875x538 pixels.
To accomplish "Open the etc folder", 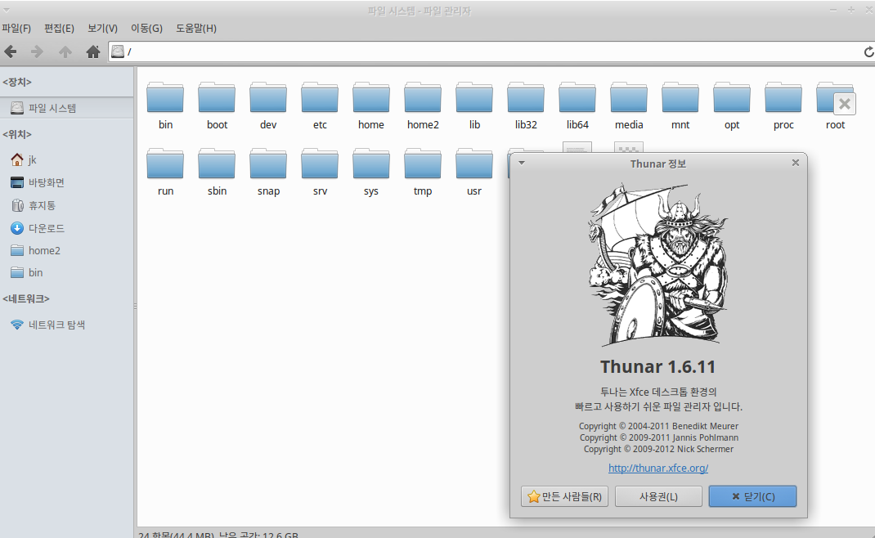I will pyautogui.click(x=320, y=106).
